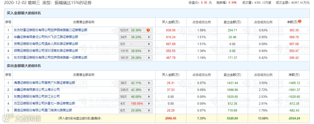Click sell amount 812.38
This screenshot has height=124, width=314.
233,104
